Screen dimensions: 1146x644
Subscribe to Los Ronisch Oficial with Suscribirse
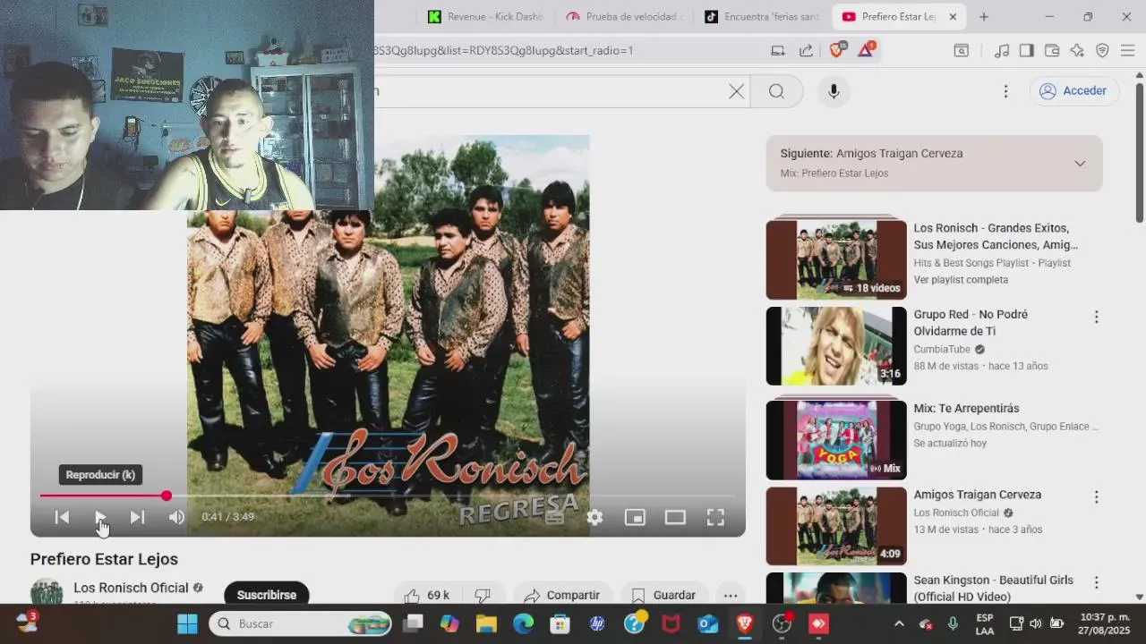[267, 595]
